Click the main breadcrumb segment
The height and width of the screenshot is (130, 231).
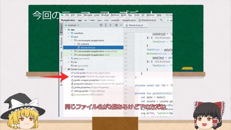point(92,20)
